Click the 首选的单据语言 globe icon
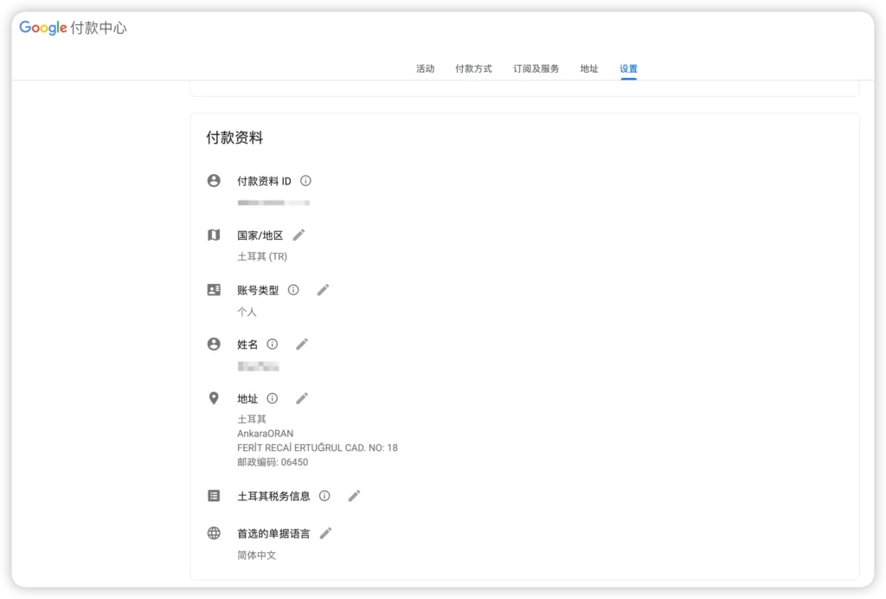The image size is (886, 599). point(214,533)
